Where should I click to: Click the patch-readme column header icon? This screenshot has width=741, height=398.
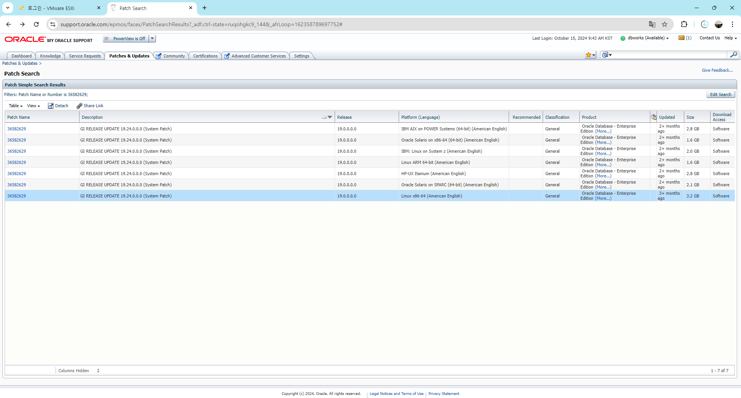point(654,117)
